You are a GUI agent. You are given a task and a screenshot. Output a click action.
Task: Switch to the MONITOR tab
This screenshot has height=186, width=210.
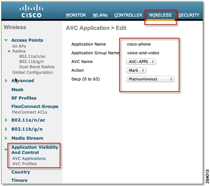tap(76, 15)
